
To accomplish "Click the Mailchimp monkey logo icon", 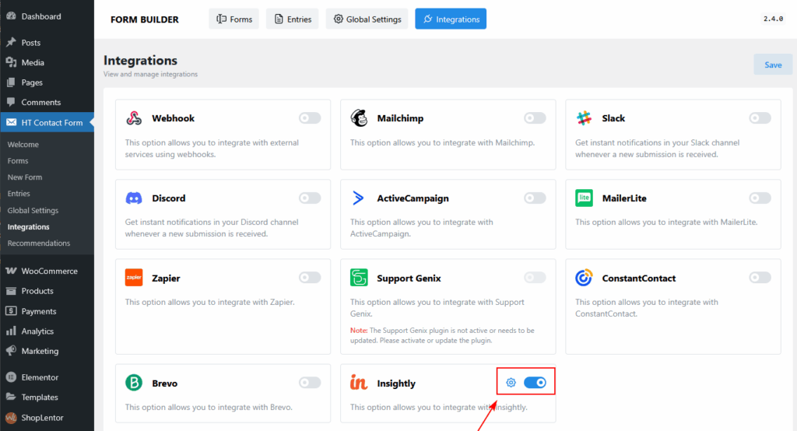I will click(359, 118).
